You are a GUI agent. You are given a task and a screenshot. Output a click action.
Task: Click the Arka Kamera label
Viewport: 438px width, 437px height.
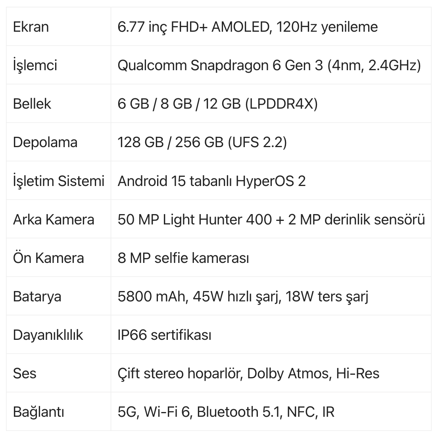pos(54,219)
